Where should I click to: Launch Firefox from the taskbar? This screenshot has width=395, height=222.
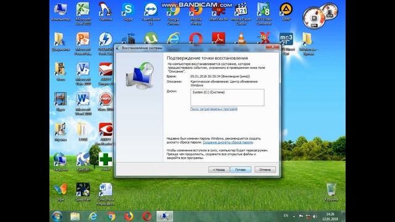[x=129, y=216]
